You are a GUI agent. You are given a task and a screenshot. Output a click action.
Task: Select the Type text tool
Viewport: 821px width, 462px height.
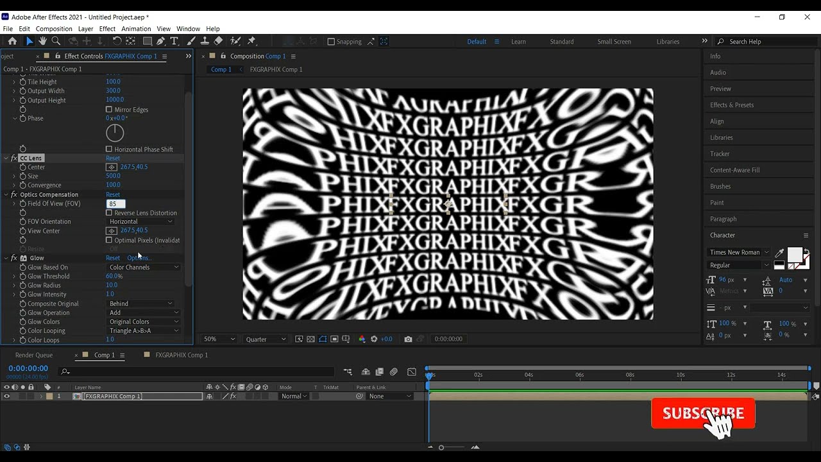(x=174, y=41)
